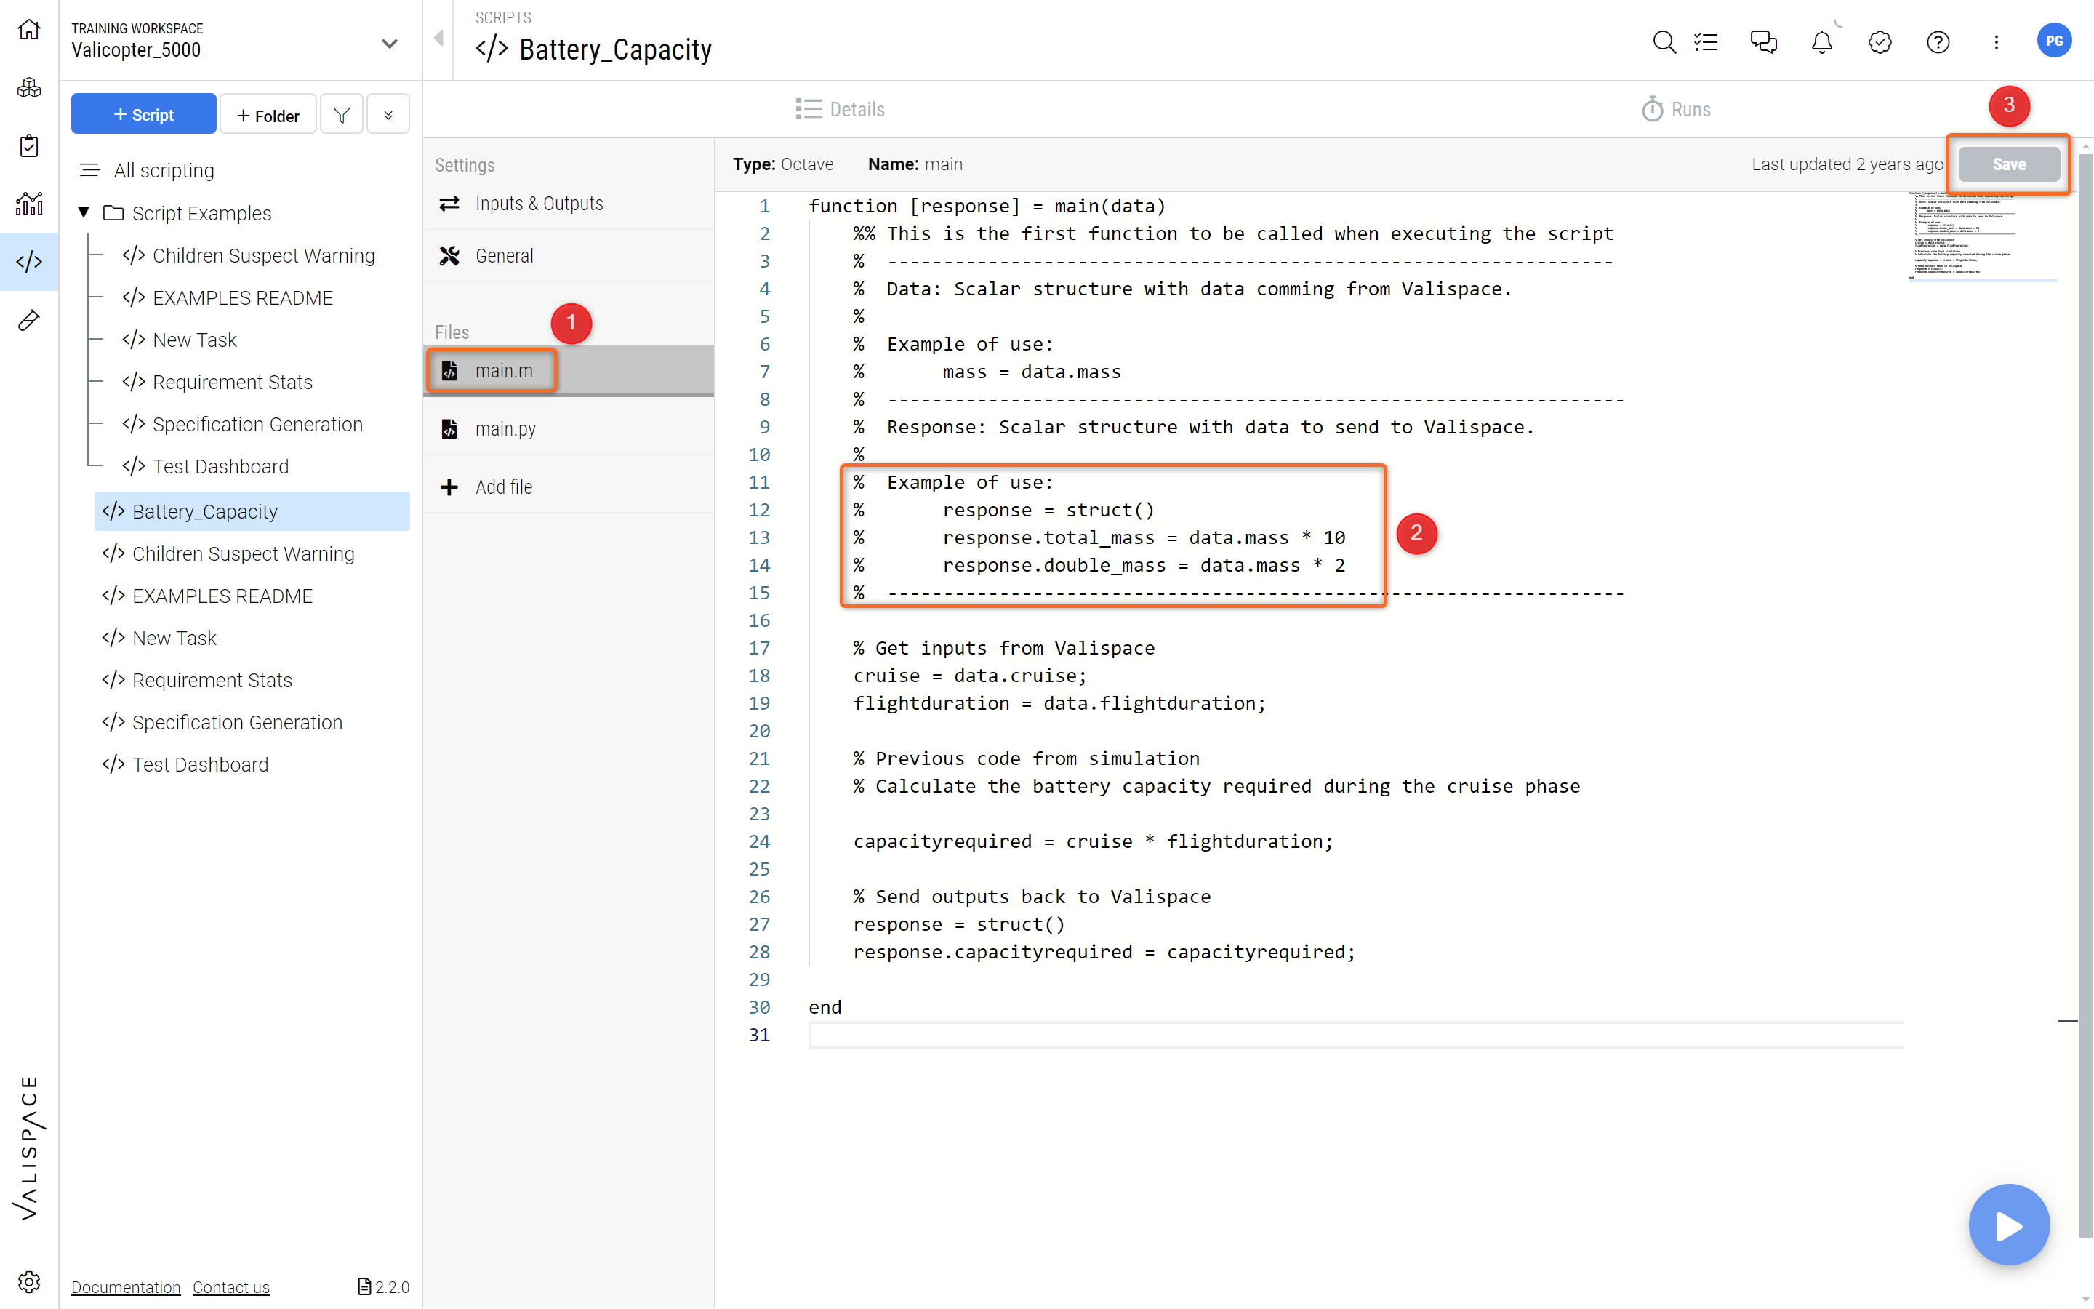Click the Inputs & Outputs arrows icon
Viewport: 2094px width, 1309px height.
tap(449, 204)
